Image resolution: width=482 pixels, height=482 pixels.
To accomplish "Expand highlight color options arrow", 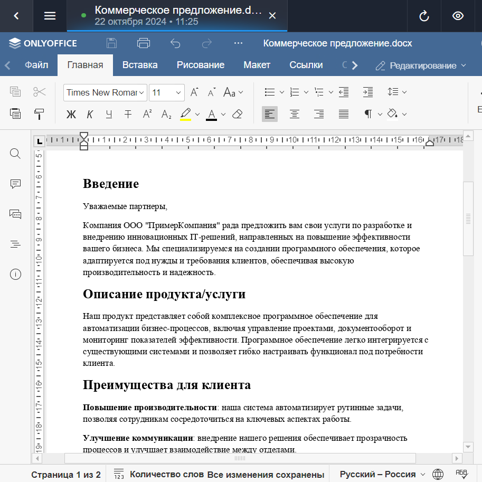I will (197, 115).
